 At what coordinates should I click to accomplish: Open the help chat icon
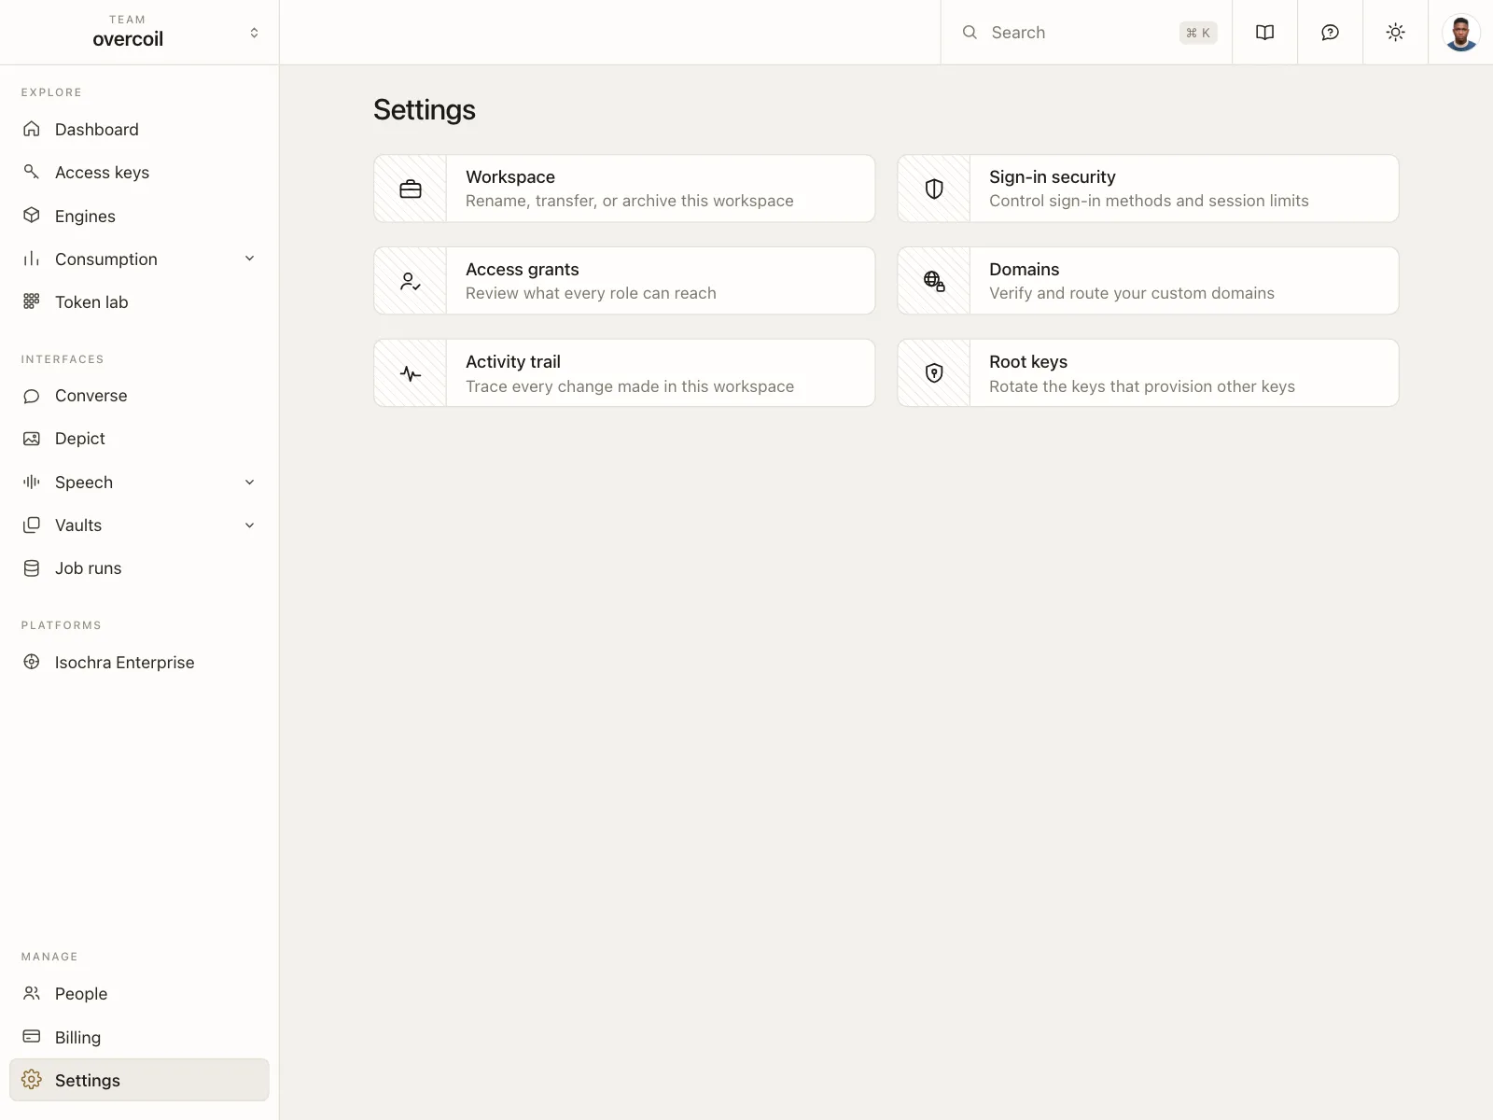pos(1331,33)
